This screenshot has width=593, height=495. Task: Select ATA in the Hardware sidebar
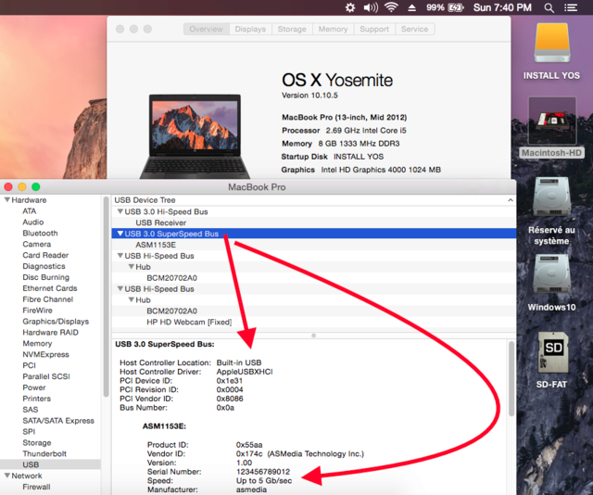coord(29,211)
